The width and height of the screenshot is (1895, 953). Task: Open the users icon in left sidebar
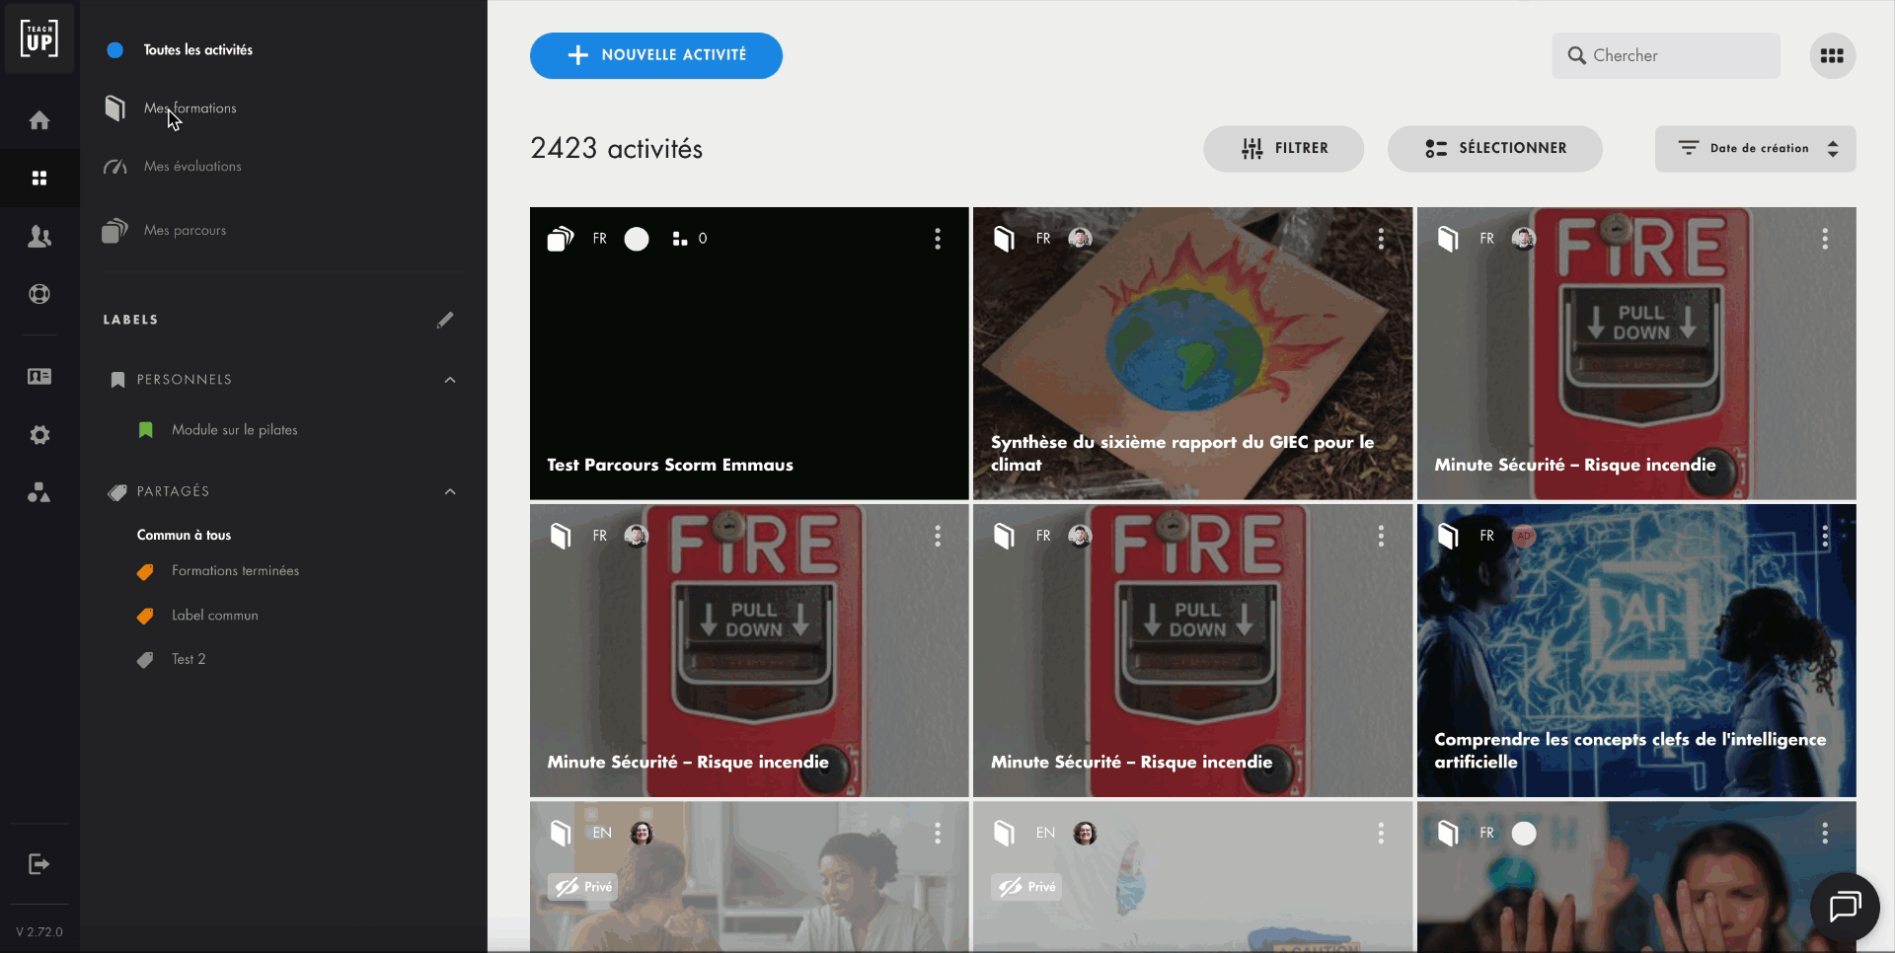point(39,237)
